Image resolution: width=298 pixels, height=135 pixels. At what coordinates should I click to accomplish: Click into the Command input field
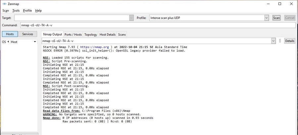click(158, 25)
